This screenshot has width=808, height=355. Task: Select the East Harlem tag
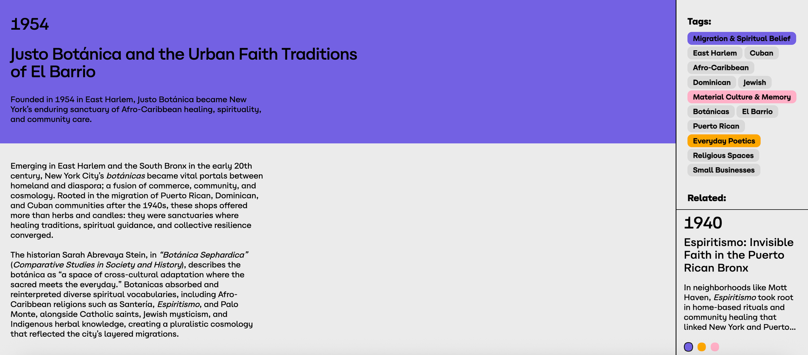pyautogui.click(x=715, y=53)
